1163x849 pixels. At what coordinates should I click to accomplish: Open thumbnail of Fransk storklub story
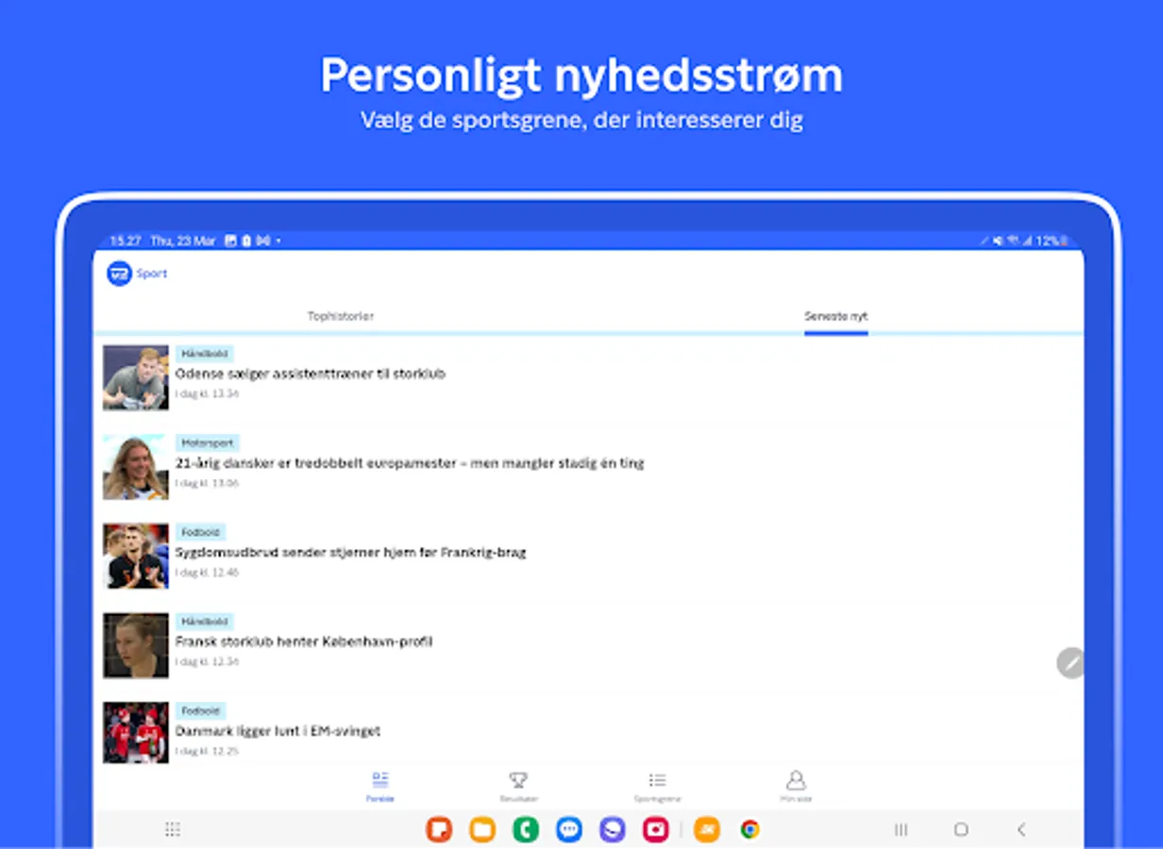(x=136, y=646)
